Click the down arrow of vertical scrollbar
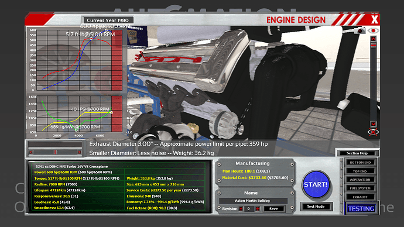Viewport: 404px width, 227px height. click(x=374, y=124)
